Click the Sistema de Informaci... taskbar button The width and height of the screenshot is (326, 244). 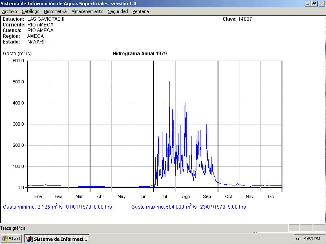coord(57,239)
